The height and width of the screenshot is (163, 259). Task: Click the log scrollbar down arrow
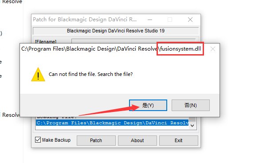pos(192,126)
